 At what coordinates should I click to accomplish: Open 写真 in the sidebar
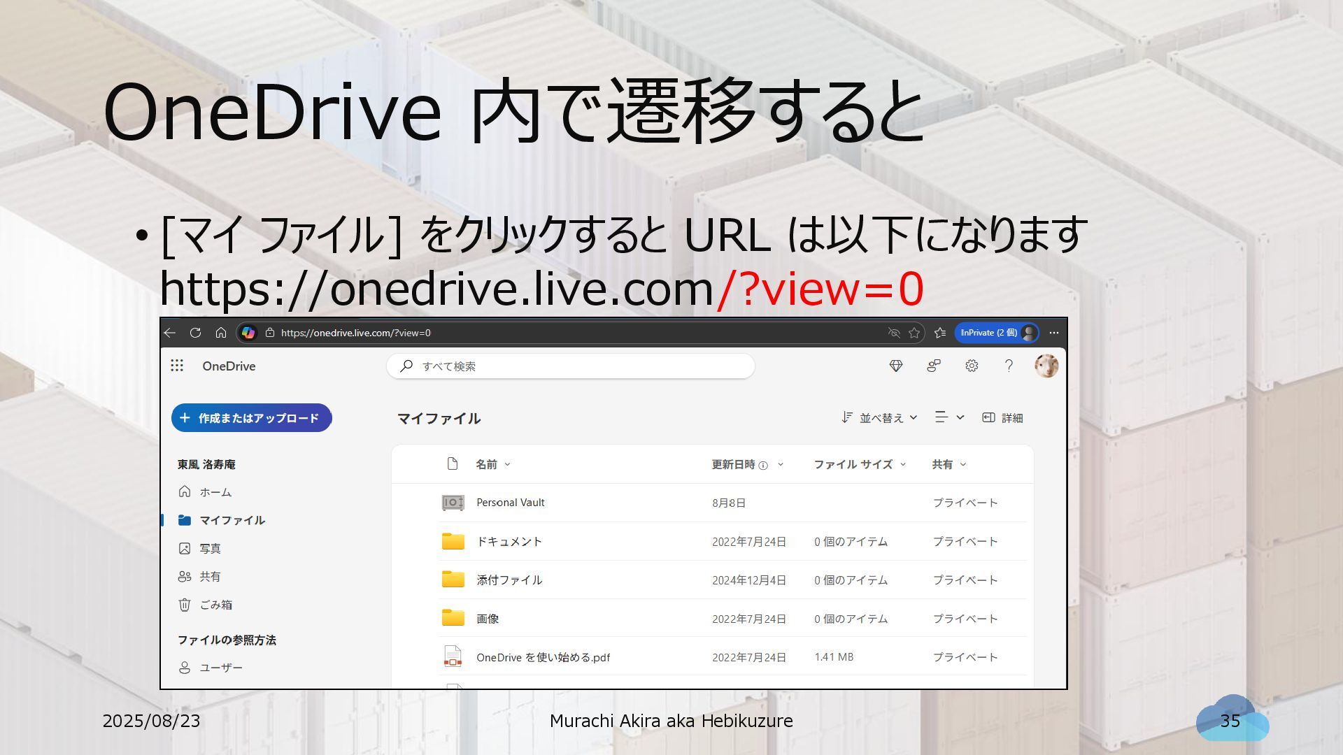pos(200,549)
